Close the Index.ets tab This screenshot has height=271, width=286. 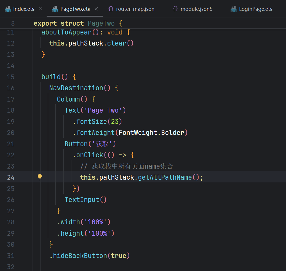pos(41,9)
